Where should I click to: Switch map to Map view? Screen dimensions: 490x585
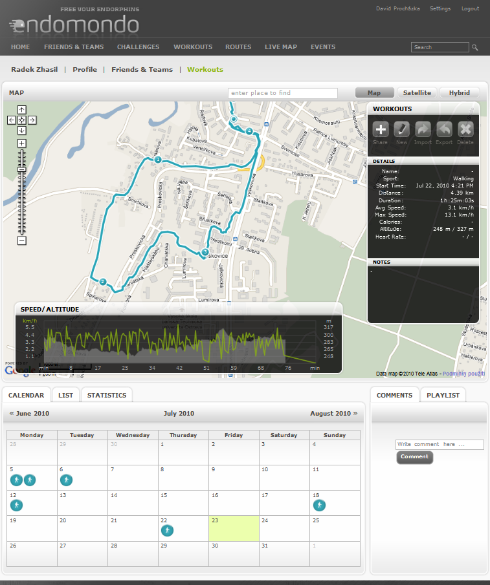tap(374, 93)
